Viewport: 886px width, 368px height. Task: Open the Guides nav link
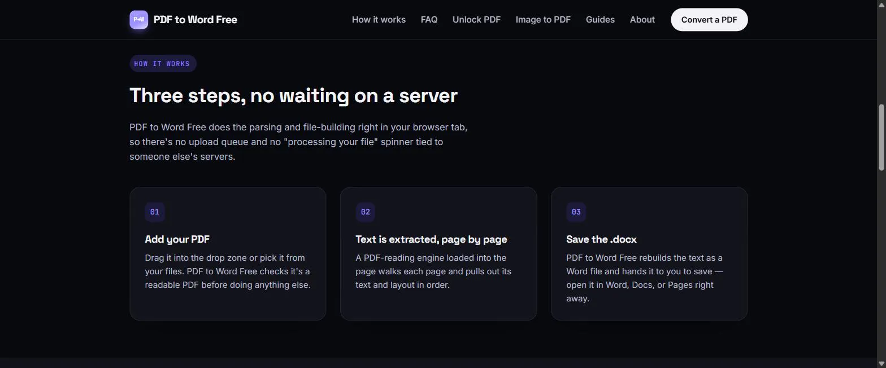(x=600, y=20)
